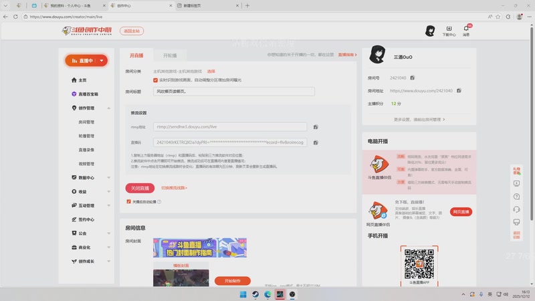Image resolution: width=535 pixels, height=301 pixels.
Task: Click the 斗鱼直播伴侣 app icon
Action: pyautogui.click(x=379, y=165)
